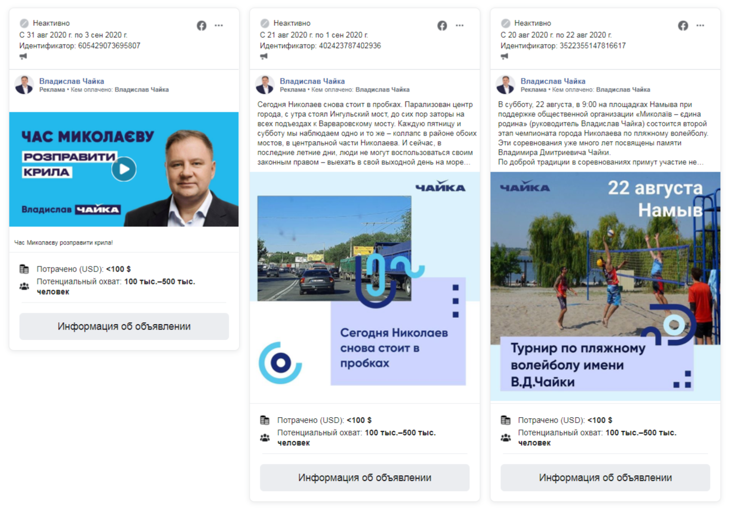The height and width of the screenshot is (512, 736).
Task: Click Владислав Чайка avatar in first card
Action: [24, 85]
